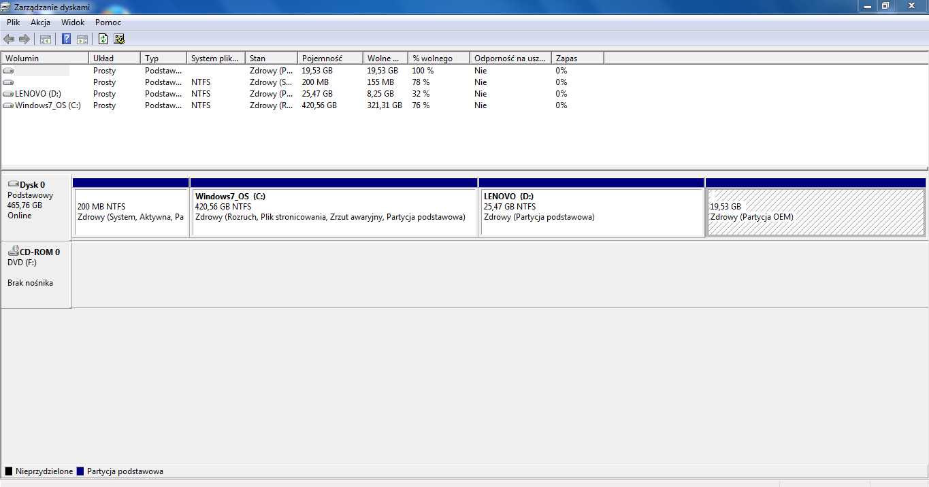Click the 155 MB free space cell

380,82
